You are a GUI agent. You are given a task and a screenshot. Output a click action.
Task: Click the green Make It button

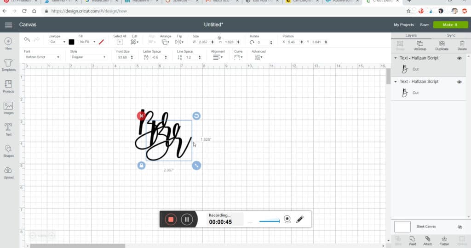click(x=449, y=25)
